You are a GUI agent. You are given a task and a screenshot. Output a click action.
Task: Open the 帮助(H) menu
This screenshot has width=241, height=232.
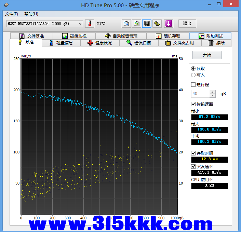[31, 14]
